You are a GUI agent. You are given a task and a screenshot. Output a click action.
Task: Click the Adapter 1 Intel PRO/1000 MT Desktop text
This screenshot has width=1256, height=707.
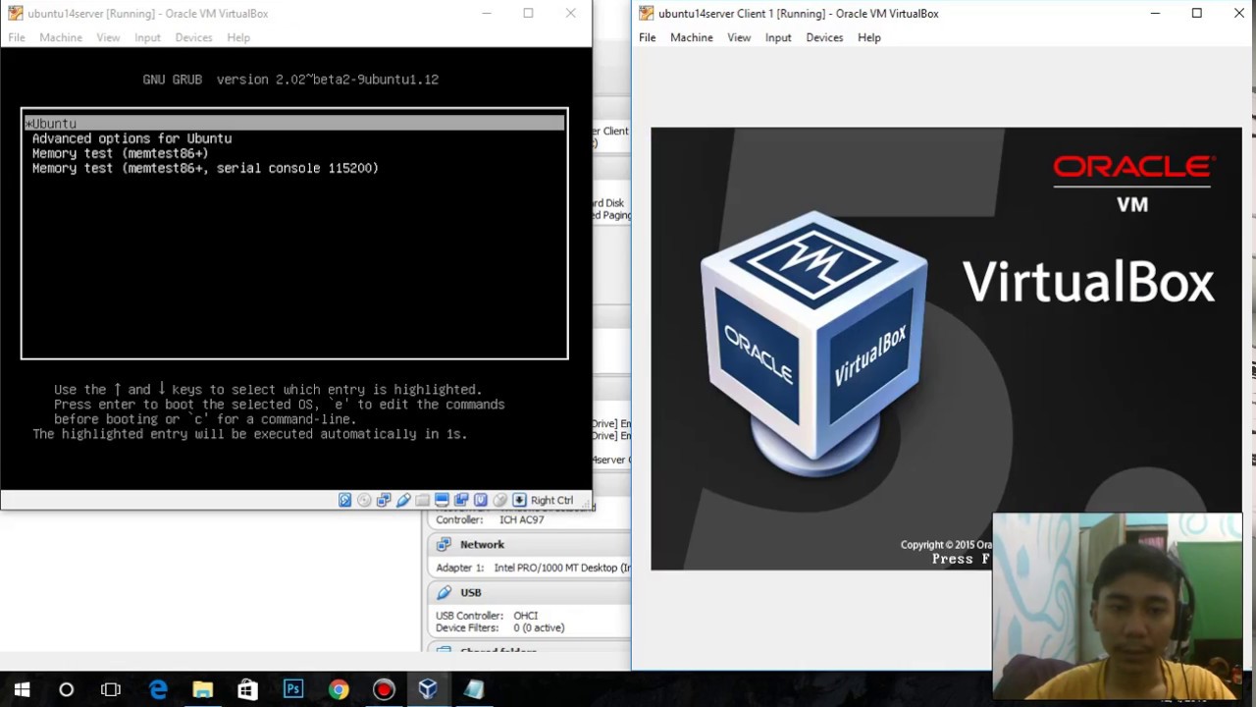point(533,568)
